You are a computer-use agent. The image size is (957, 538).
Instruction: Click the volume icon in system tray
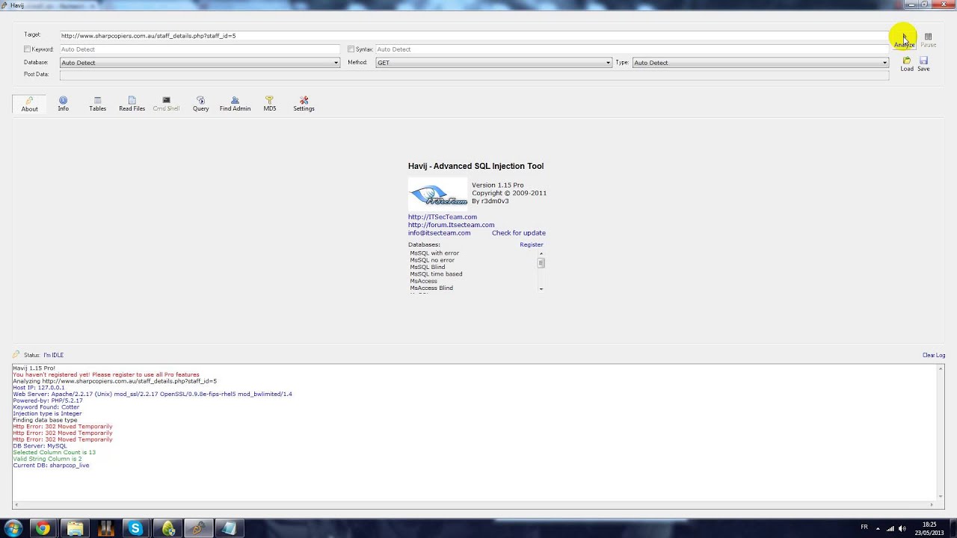902,528
